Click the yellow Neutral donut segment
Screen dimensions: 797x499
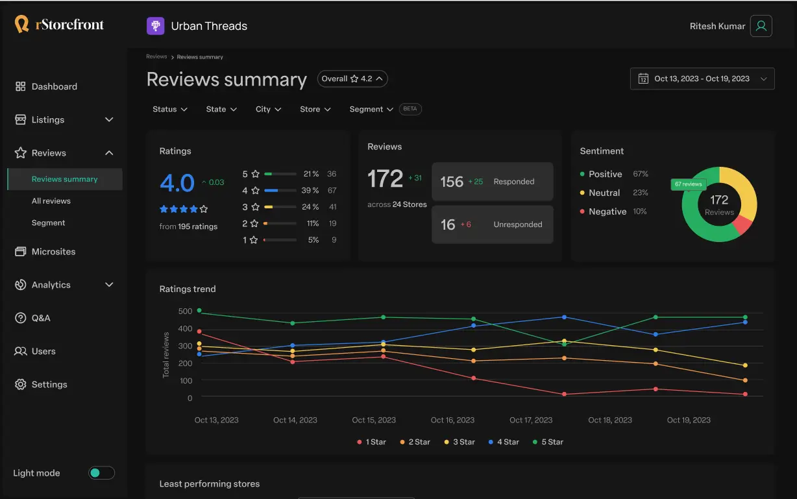click(744, 189)
